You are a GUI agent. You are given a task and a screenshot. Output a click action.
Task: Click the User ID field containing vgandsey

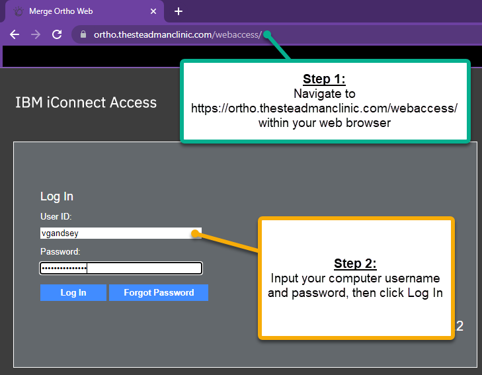tap(121, 233)
